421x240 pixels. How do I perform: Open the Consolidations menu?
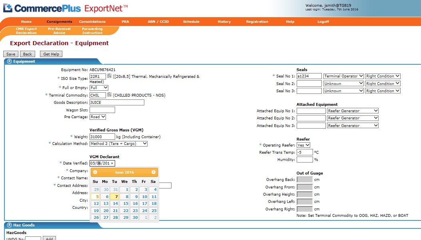[x=92, y=22]
